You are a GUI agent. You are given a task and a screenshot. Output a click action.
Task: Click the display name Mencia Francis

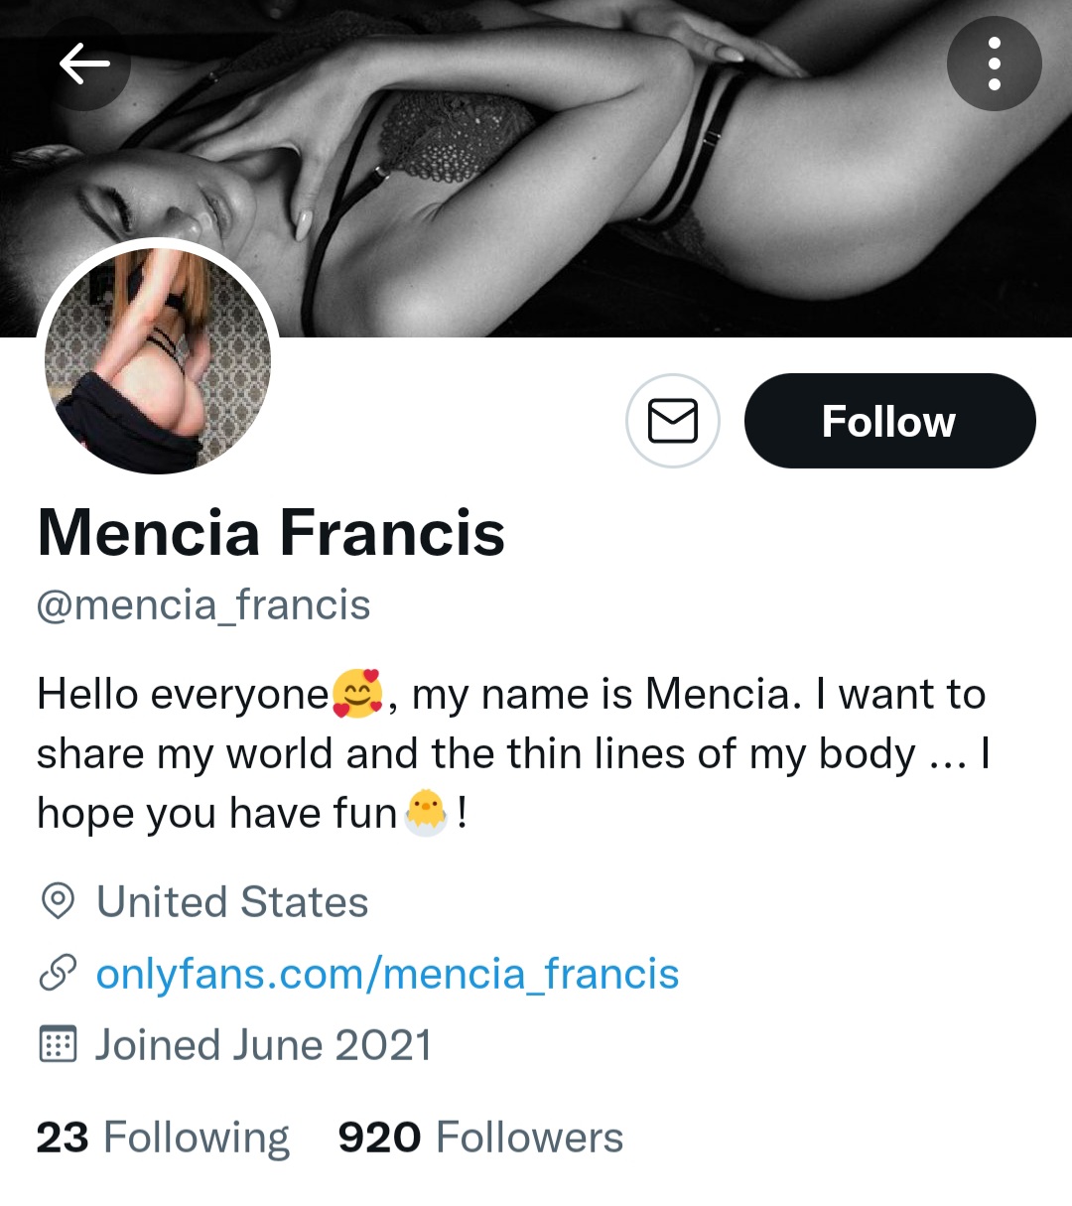pos(271,533)
